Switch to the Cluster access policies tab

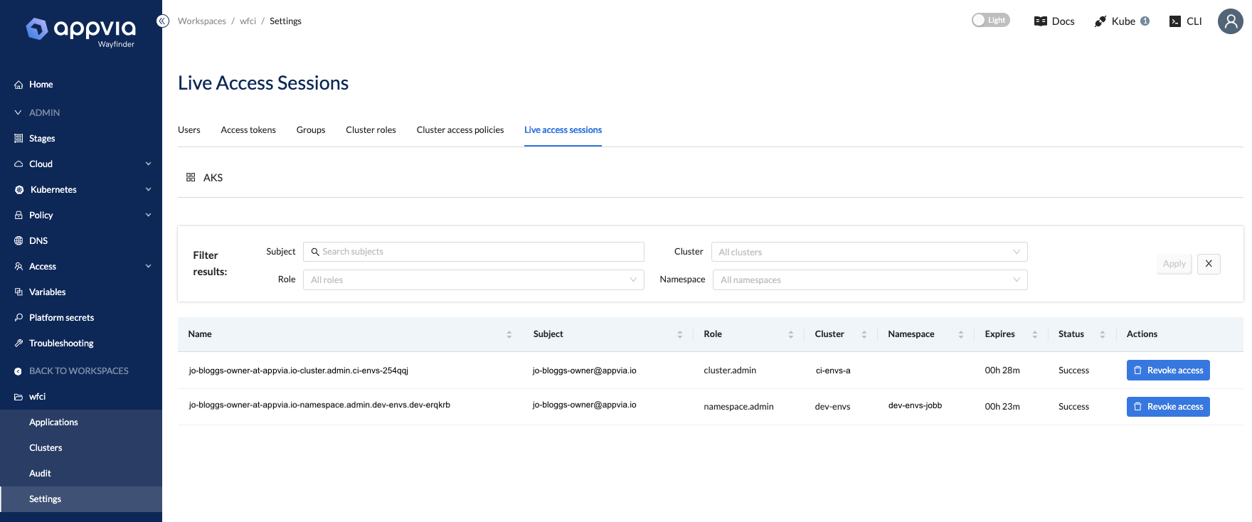pyautogui.click(x=460, y=130)
